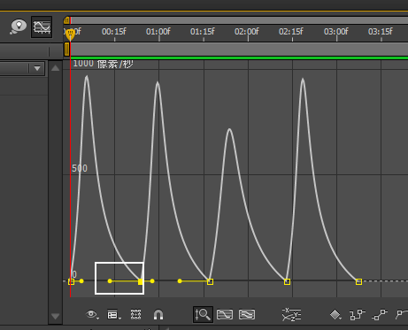This screenshot has height=330, width=408.
Task: Click the separate dimensions icon
Action: click(x=291, y=315)
